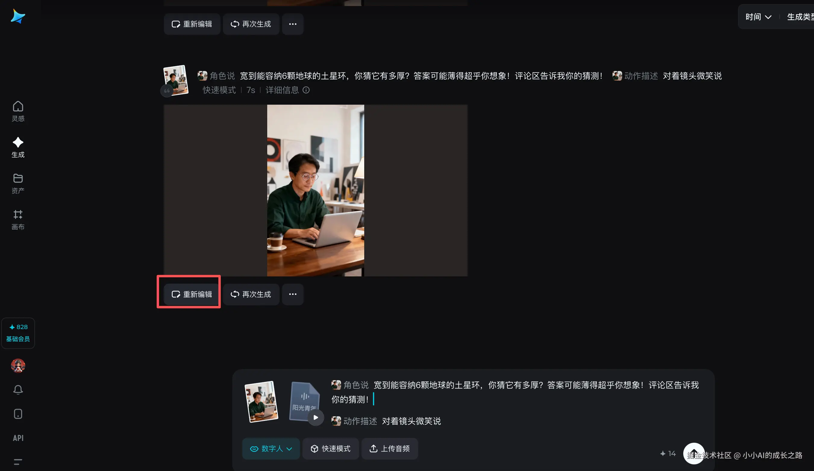Open notifications bell in sidebar

(x=18, y=390)
